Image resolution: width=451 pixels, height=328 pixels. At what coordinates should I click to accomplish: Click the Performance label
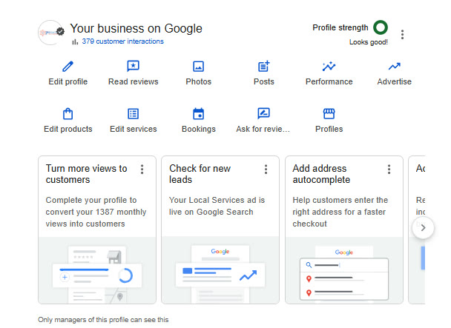pos(329,81)
